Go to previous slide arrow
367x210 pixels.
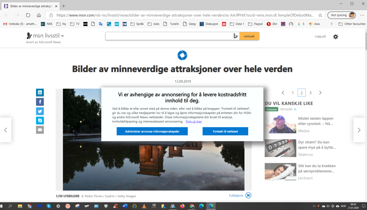6,130
